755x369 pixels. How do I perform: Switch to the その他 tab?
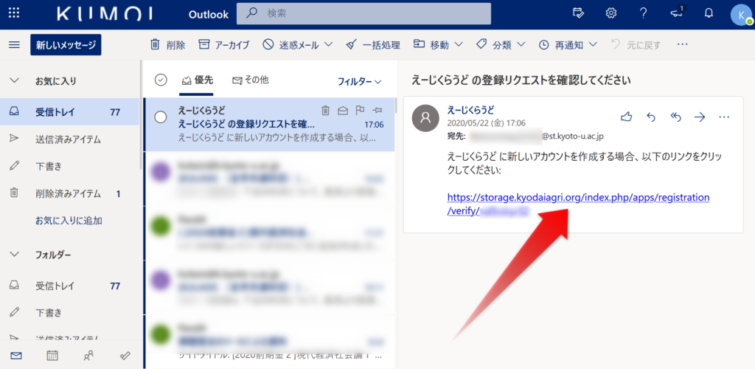tap(250, 80)
